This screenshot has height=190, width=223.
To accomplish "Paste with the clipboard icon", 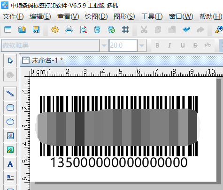I will point(172,29).
